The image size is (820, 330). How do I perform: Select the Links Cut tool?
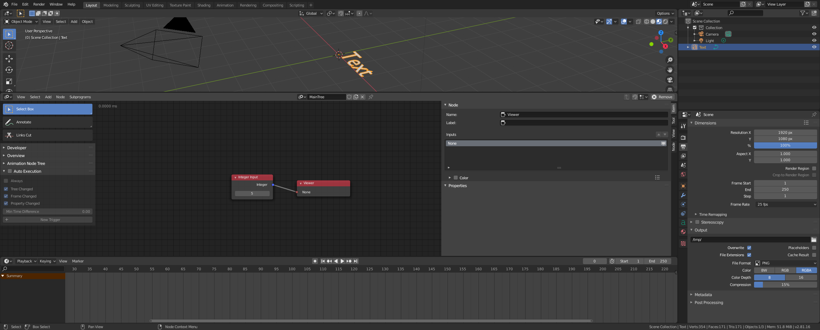pos(47,135)
